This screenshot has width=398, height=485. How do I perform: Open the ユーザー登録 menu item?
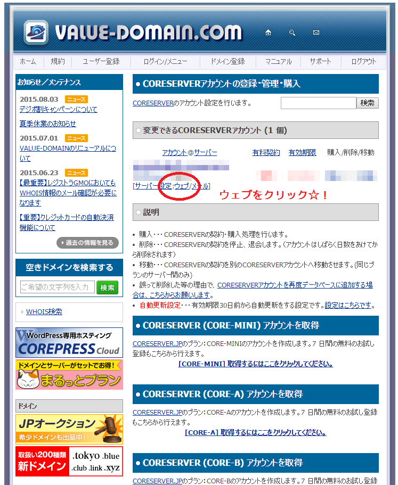101,61
